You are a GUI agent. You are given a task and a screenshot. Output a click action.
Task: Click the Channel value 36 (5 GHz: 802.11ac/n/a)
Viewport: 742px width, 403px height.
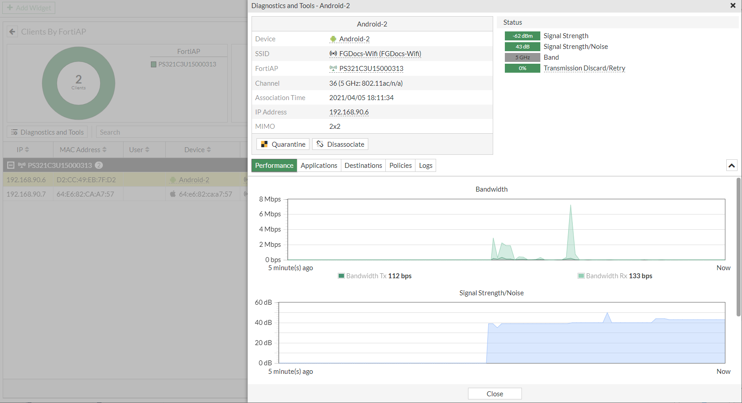click(366, 83)
